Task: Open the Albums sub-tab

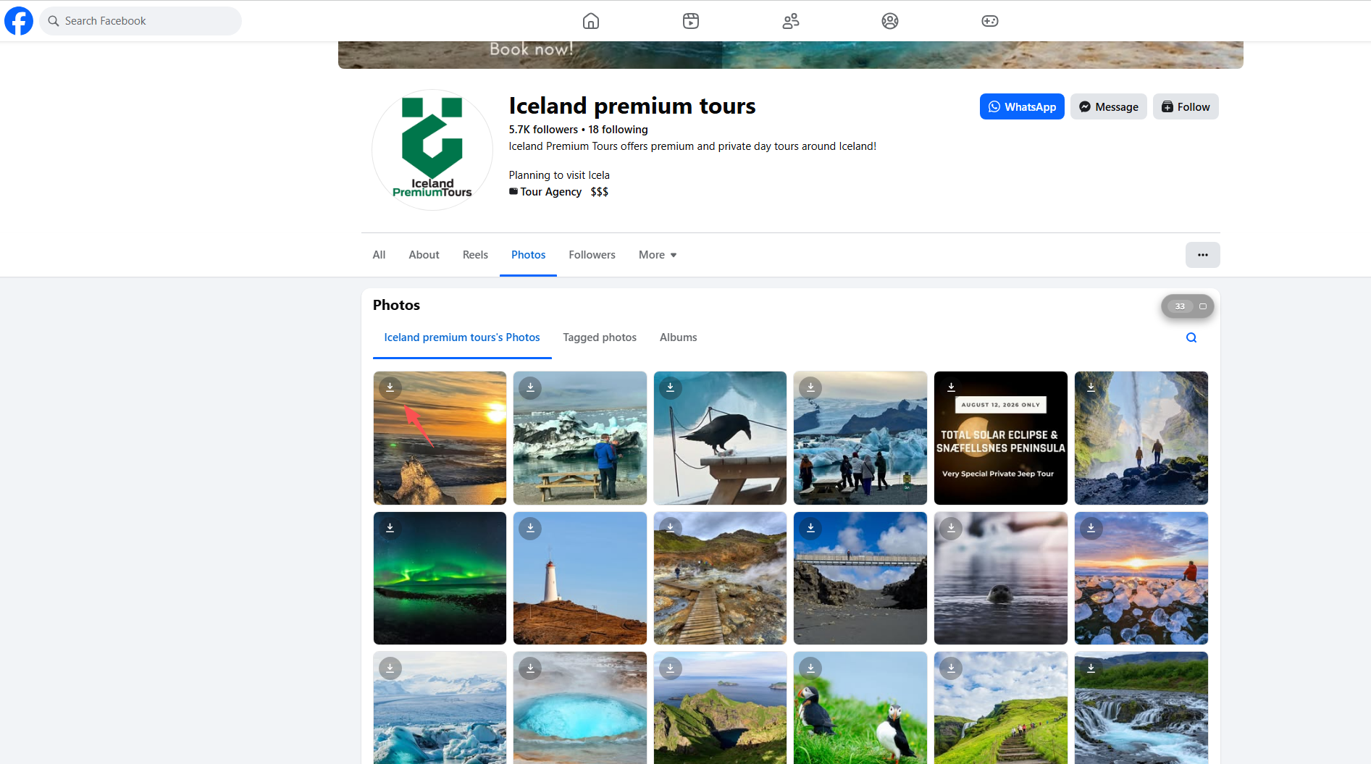Action: (x=679, y=337)
